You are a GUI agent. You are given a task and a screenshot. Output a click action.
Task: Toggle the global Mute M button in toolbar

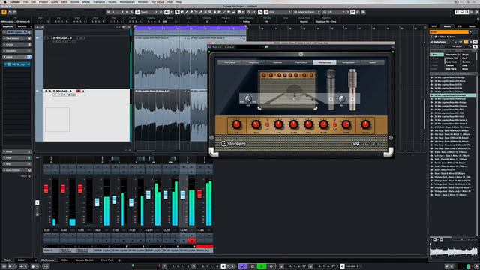click(x=108, y=12)
